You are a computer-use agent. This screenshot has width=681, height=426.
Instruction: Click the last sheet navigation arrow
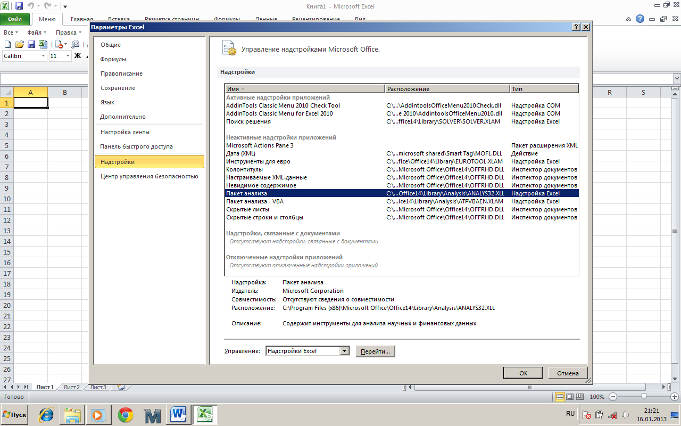[x=26, y=387]
